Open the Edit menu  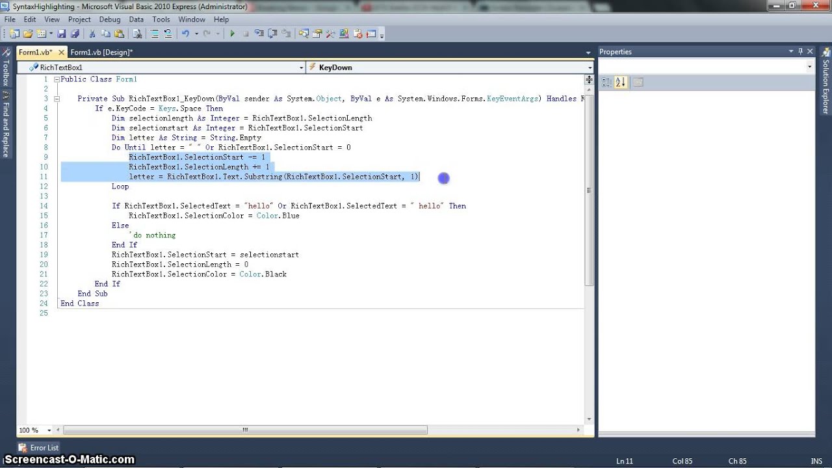tap(30, 19)
